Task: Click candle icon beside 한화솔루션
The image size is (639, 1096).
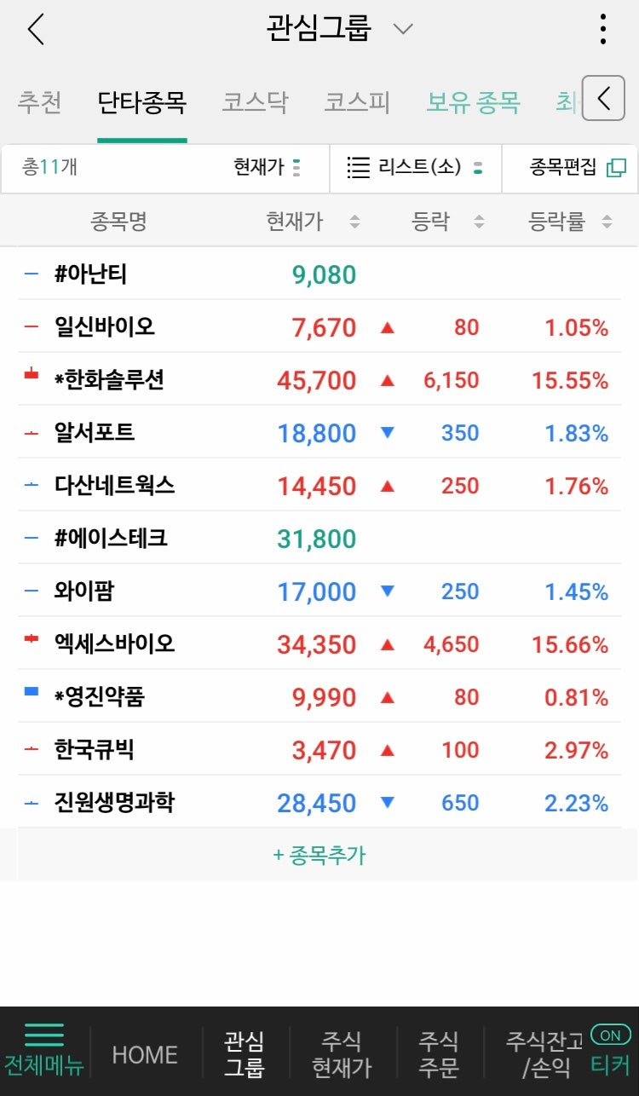Action: pyautogui.click(x=32, y=374)
